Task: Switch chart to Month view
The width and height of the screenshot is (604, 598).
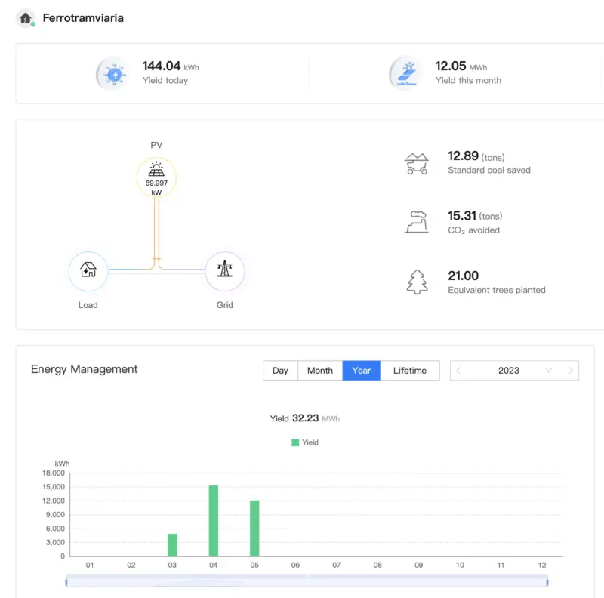Action: pyautogui.click(x=319, y=371)
